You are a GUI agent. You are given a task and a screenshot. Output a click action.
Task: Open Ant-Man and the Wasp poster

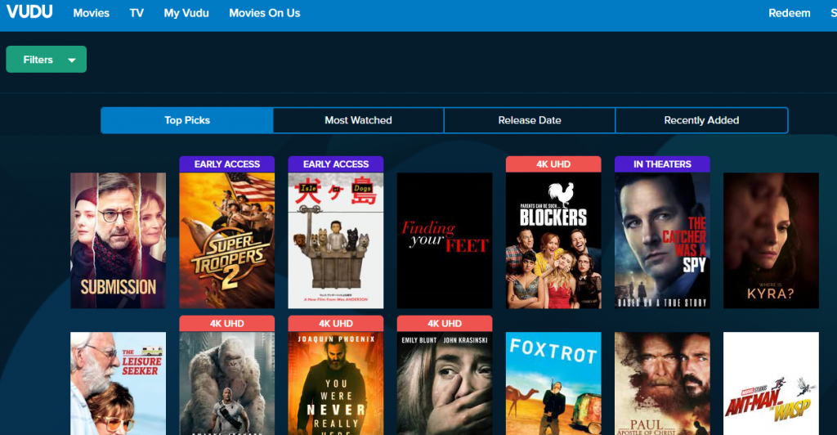pos(771,383)
